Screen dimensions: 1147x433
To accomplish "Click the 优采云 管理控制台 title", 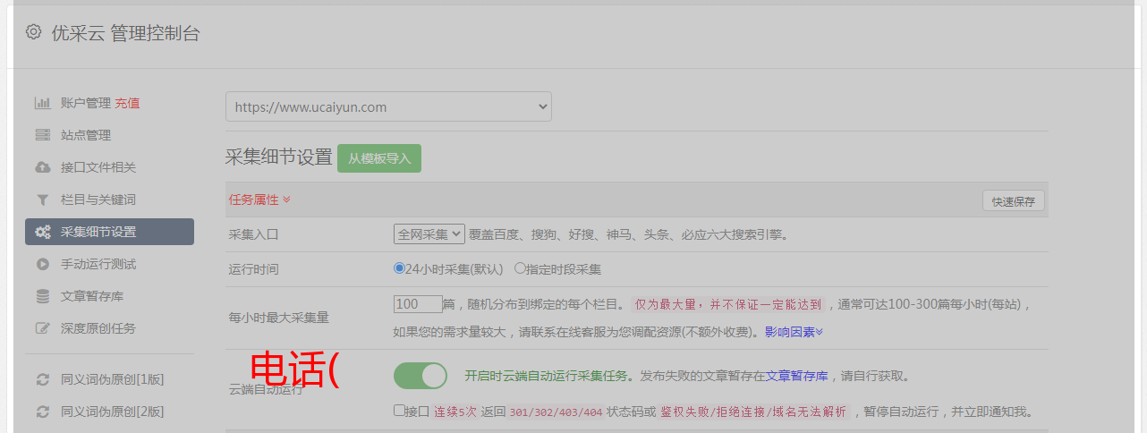I will pyautogui.click(x=125, y=33).
